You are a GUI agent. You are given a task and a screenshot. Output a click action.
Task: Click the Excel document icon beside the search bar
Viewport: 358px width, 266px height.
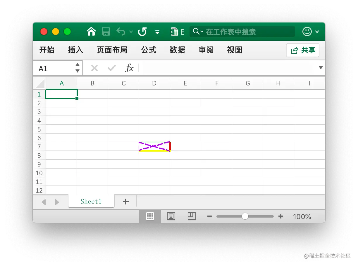[x=175, y=32]
